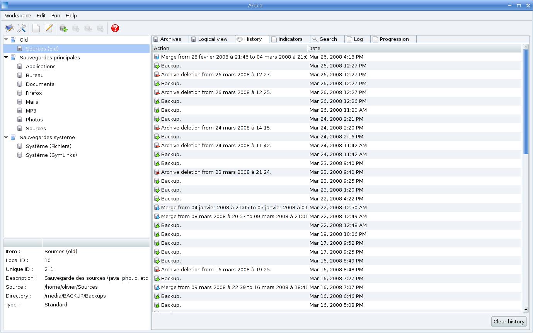Select the Photos target in the tree

tap(34, 119)
